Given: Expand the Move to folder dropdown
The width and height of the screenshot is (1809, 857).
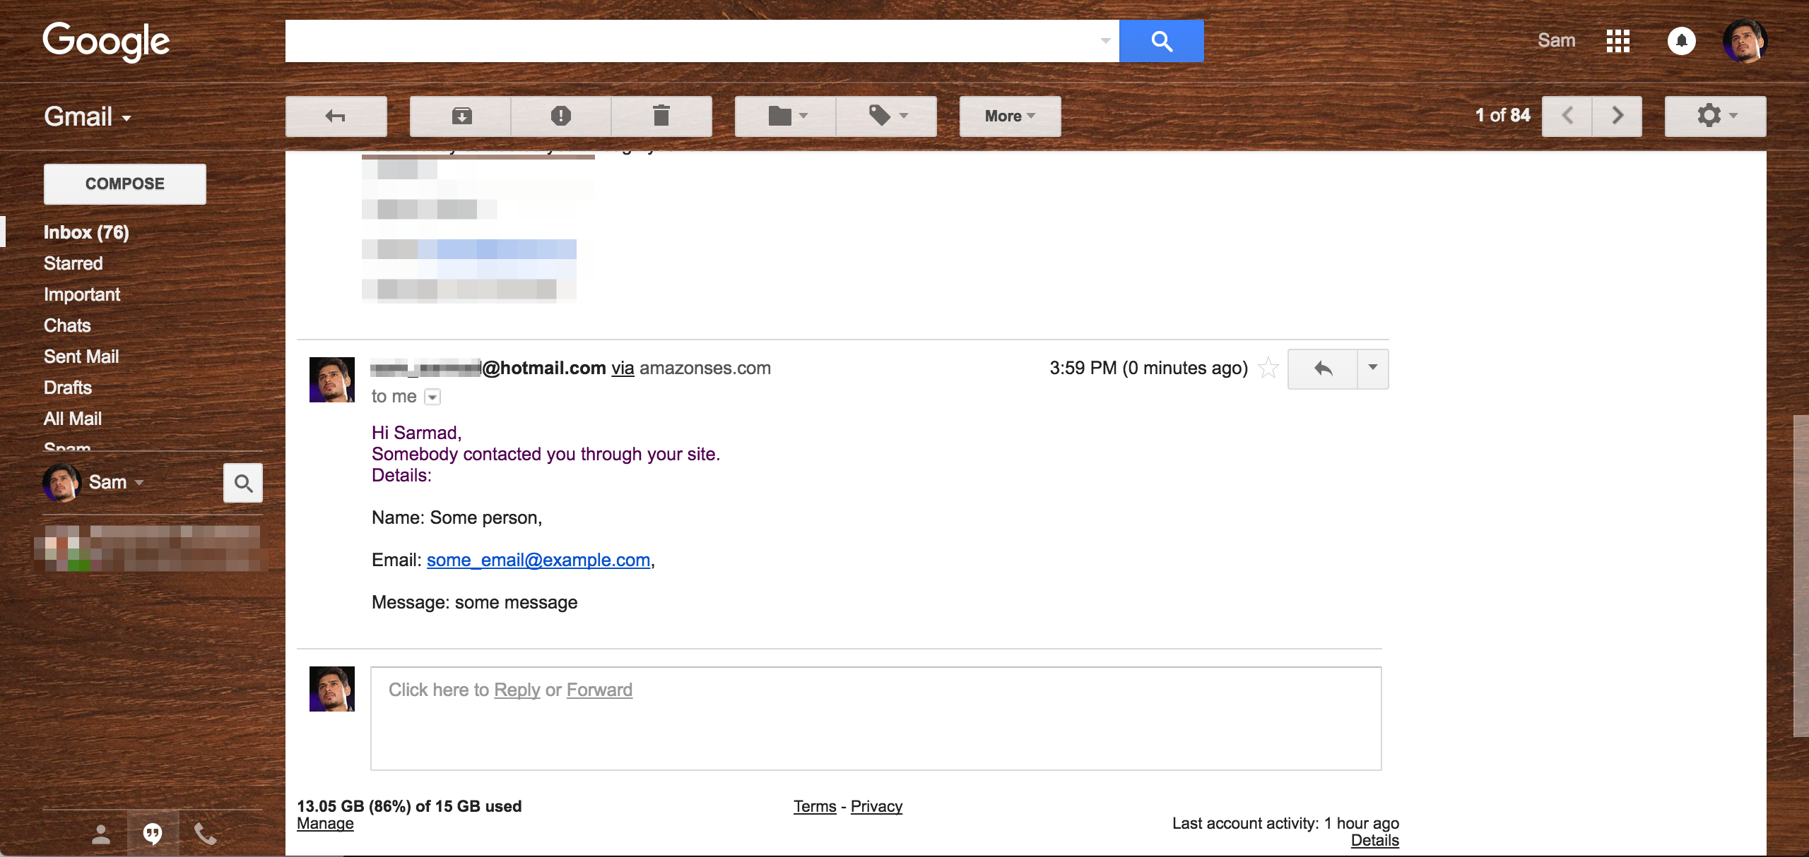Looking at the screenshot, I should (786, 116).
